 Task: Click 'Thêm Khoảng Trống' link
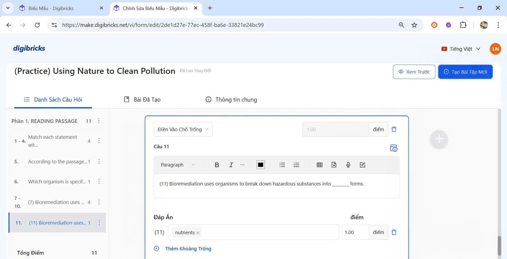pyautogui.click(x=188, y=249)
